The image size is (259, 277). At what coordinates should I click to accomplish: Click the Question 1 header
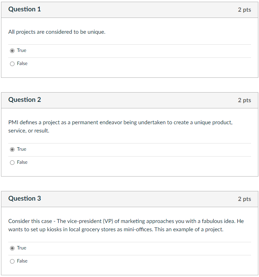24,9
